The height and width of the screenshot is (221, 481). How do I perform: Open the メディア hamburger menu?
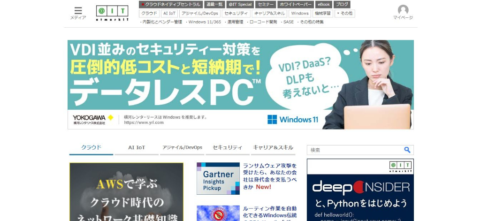[x=78, y=13]
